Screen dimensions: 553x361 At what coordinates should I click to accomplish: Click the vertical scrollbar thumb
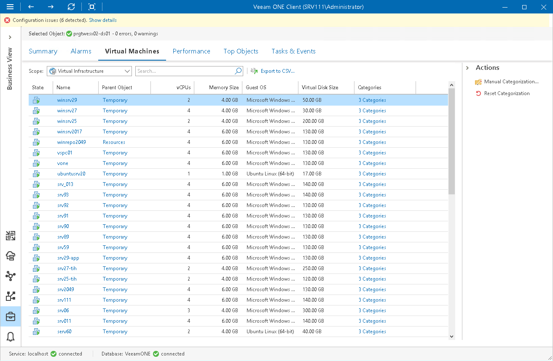[x=452, y=141]
